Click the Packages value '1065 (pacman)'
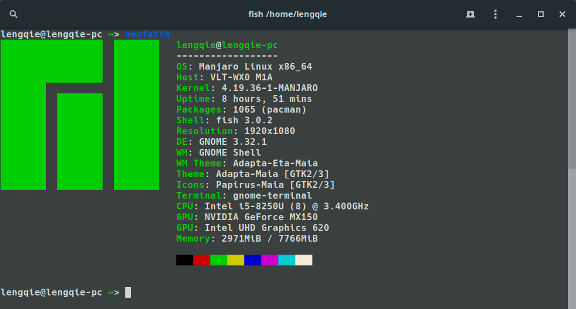576x309 pixels. point(270,110)
